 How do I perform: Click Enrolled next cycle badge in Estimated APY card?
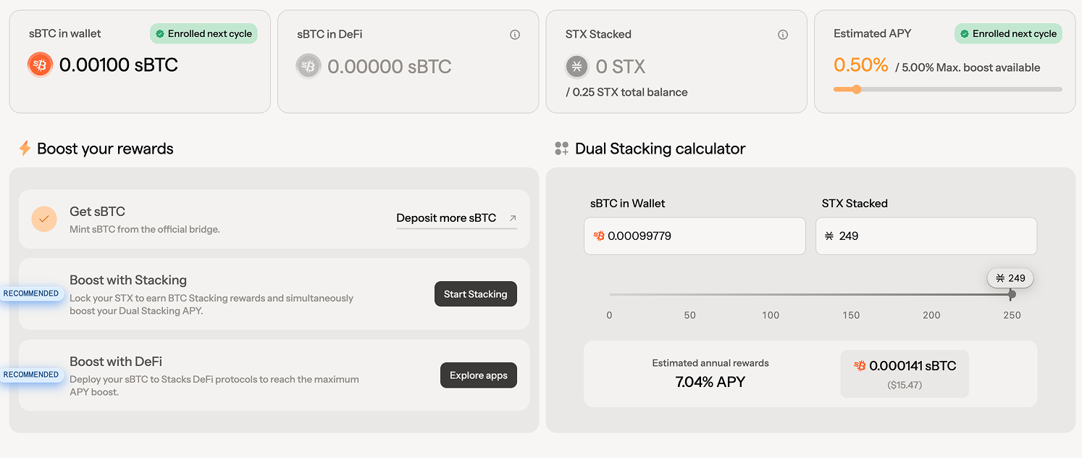[1008, 33]
